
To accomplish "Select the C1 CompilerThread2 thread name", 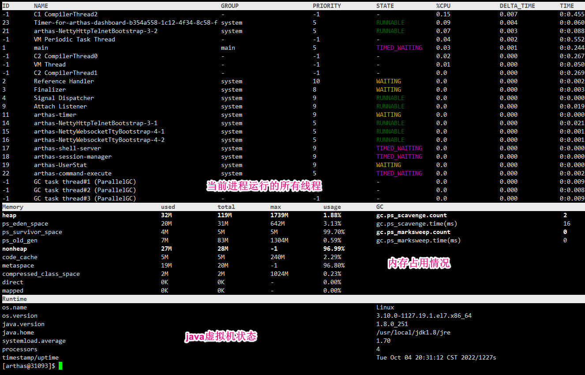I will tap(66, 14).
